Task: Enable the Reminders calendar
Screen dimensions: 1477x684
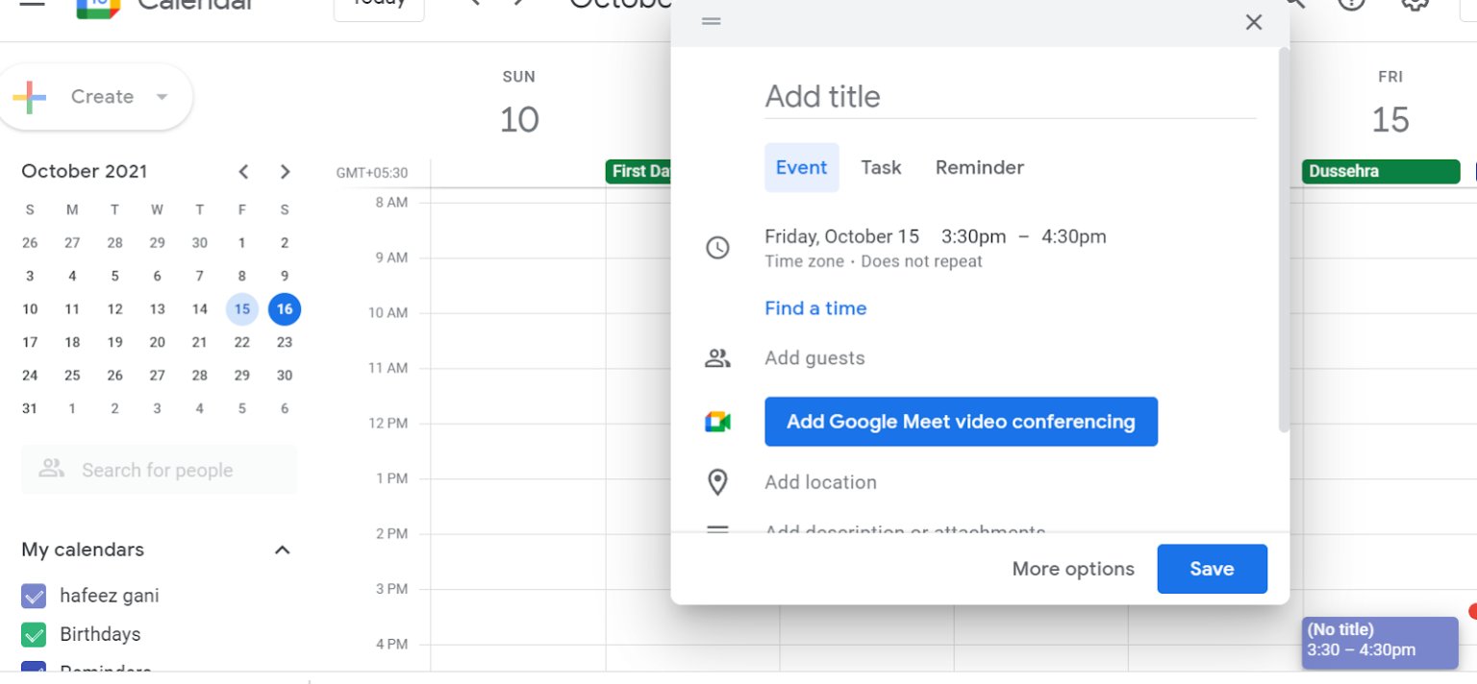Action: click(33, 670)
